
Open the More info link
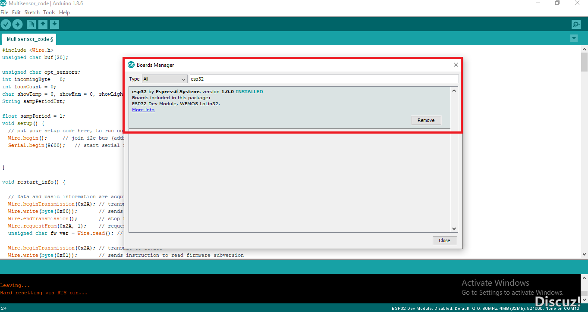pos(143,110)
